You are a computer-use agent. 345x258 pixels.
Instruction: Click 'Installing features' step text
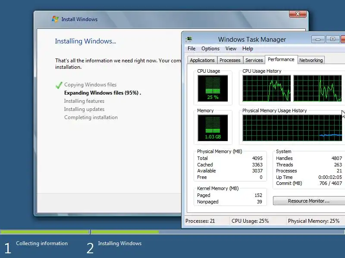pos(84,101)
